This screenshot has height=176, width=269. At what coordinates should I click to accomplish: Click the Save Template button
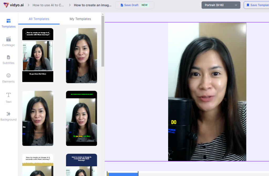point(257,5)
